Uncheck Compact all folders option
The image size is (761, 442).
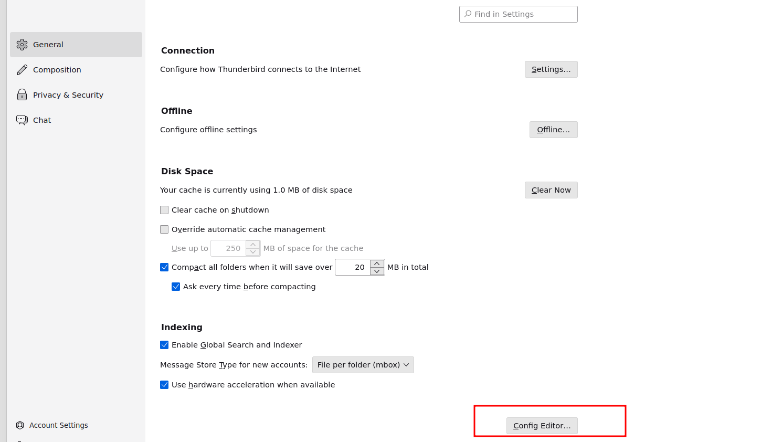(164, 267)
